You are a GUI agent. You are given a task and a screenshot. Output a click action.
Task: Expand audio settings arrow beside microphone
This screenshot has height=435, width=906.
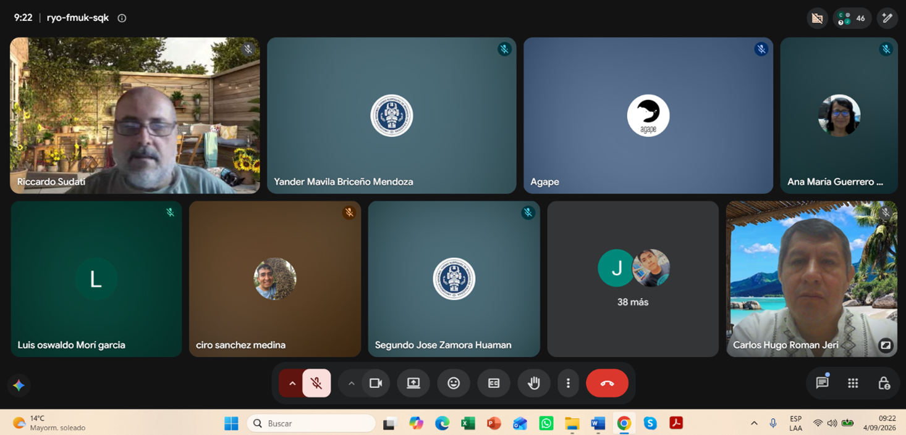tap(292, 383)
